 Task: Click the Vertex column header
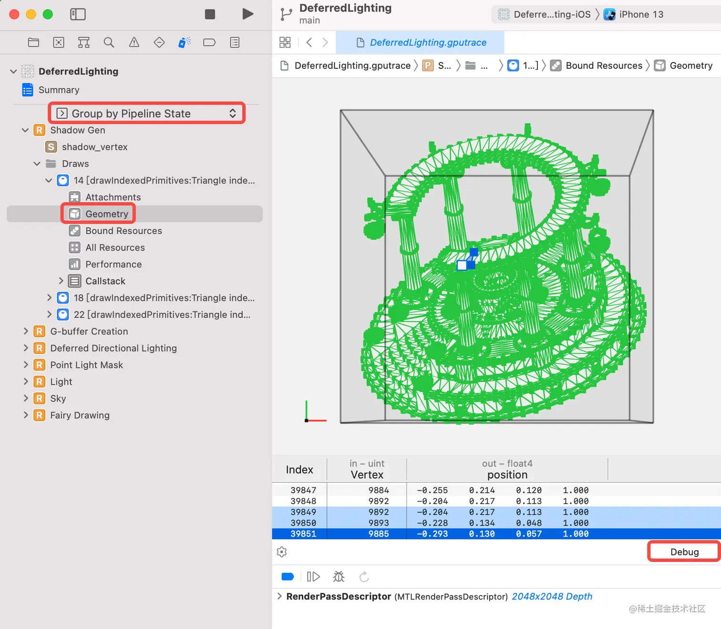pyautogui.click(x=367, y=469)
